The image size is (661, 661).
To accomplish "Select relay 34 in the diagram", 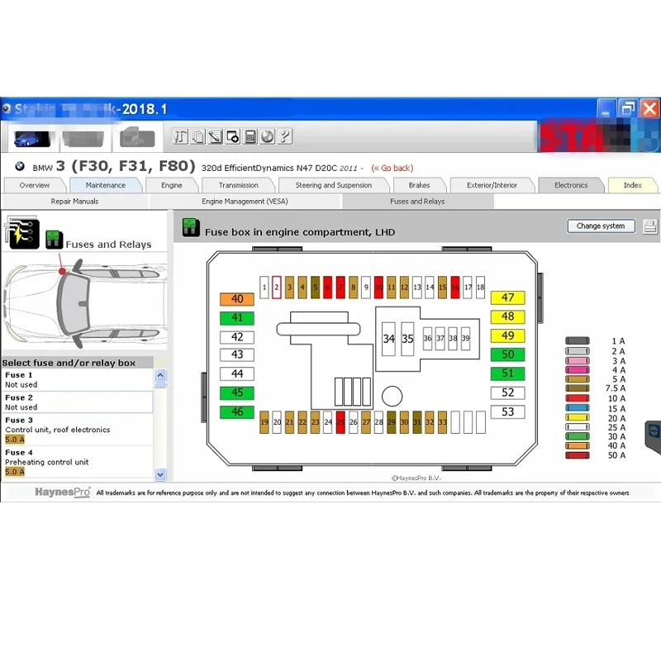I will 388,339.
